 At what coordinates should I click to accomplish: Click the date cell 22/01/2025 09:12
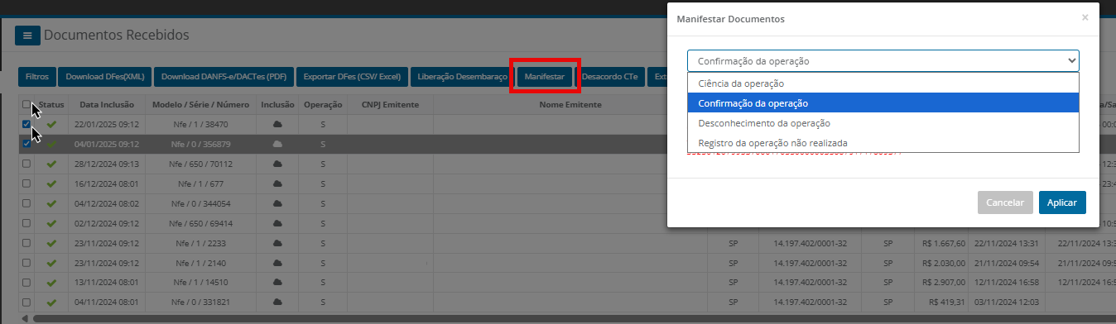coord(106,124)
